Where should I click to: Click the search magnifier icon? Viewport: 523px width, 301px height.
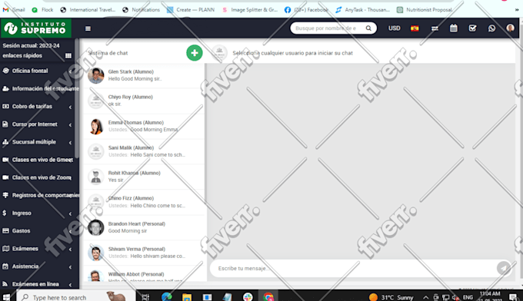click(x=368, y=28)
